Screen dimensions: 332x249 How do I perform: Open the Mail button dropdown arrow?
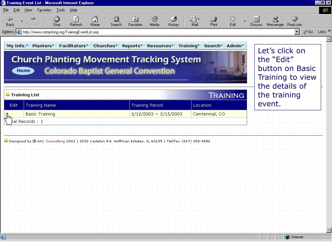click(x=199, y=19)
